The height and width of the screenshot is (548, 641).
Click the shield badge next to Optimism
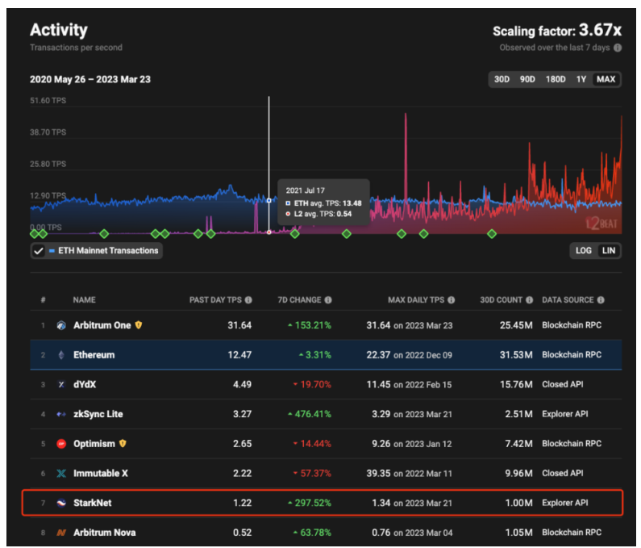click(x=123, y=443)
